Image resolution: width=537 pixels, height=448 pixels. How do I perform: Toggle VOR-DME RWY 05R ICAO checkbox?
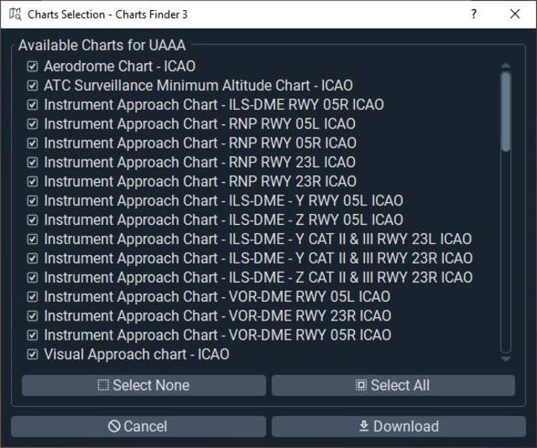click(x=33, y=335)
